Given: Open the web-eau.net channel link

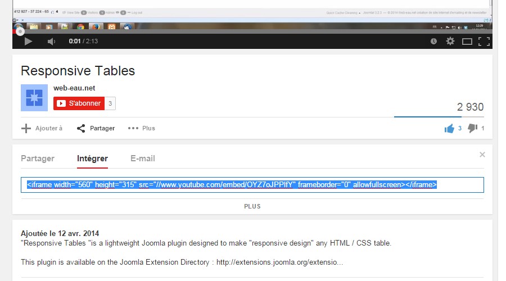Looking at the screenshot, I should [74, 88].
